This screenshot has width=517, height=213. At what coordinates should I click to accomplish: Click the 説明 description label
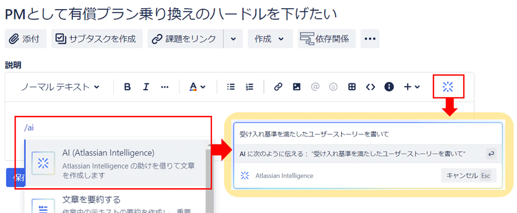(x=13, y=66)
